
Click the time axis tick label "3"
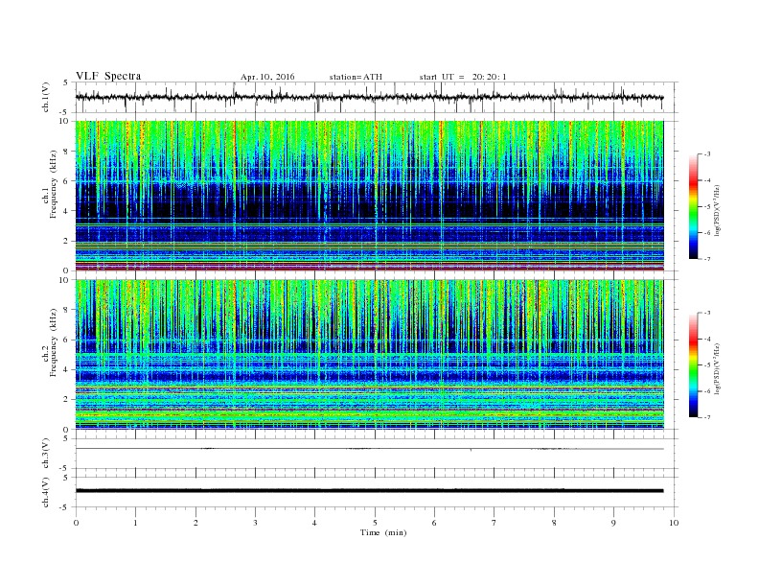coord(255,523)
